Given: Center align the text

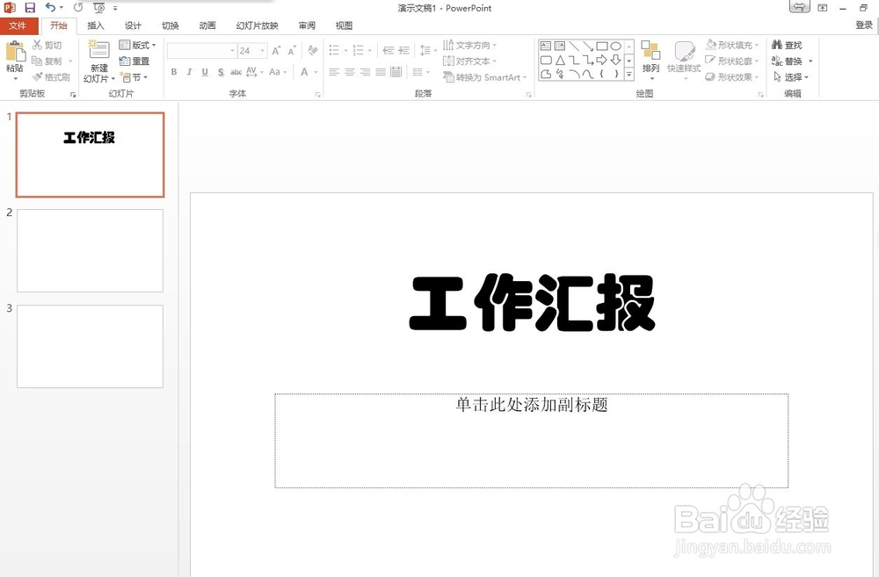Looking at the screenshot, I should coord(350,72).
